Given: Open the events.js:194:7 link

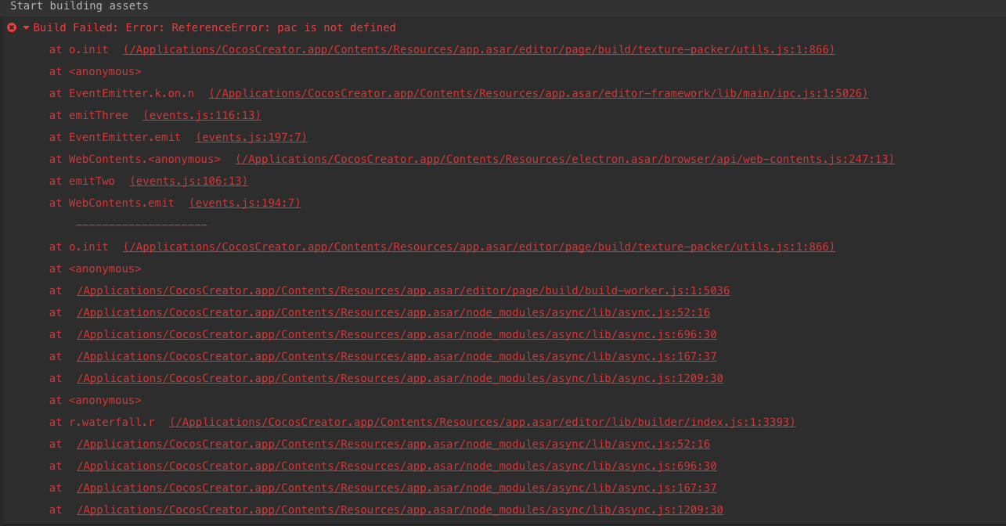Looking at the screenshot, I should [245, 203].
